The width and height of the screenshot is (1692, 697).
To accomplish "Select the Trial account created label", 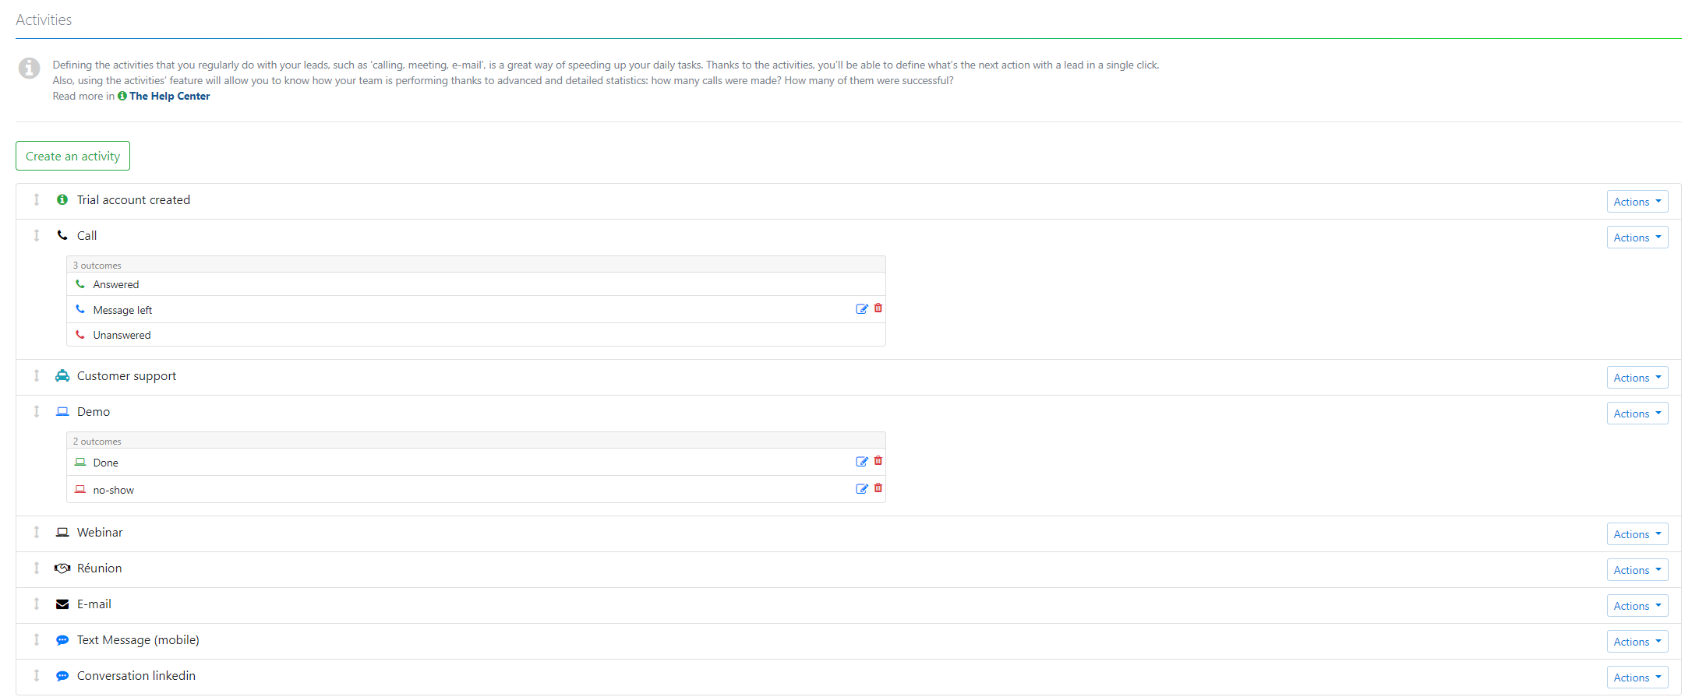I will click(133, 200).
